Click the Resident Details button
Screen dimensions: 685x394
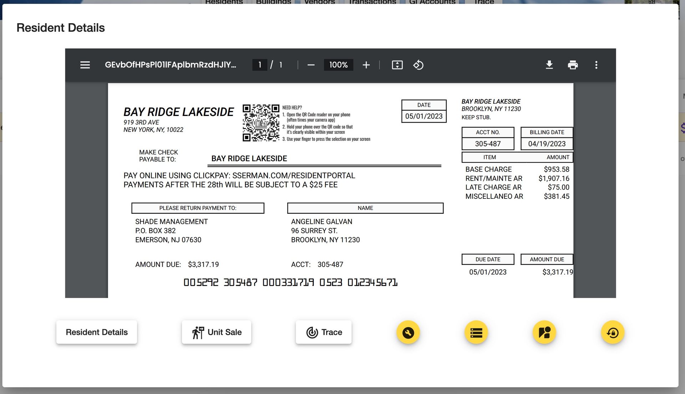[96, 332]
